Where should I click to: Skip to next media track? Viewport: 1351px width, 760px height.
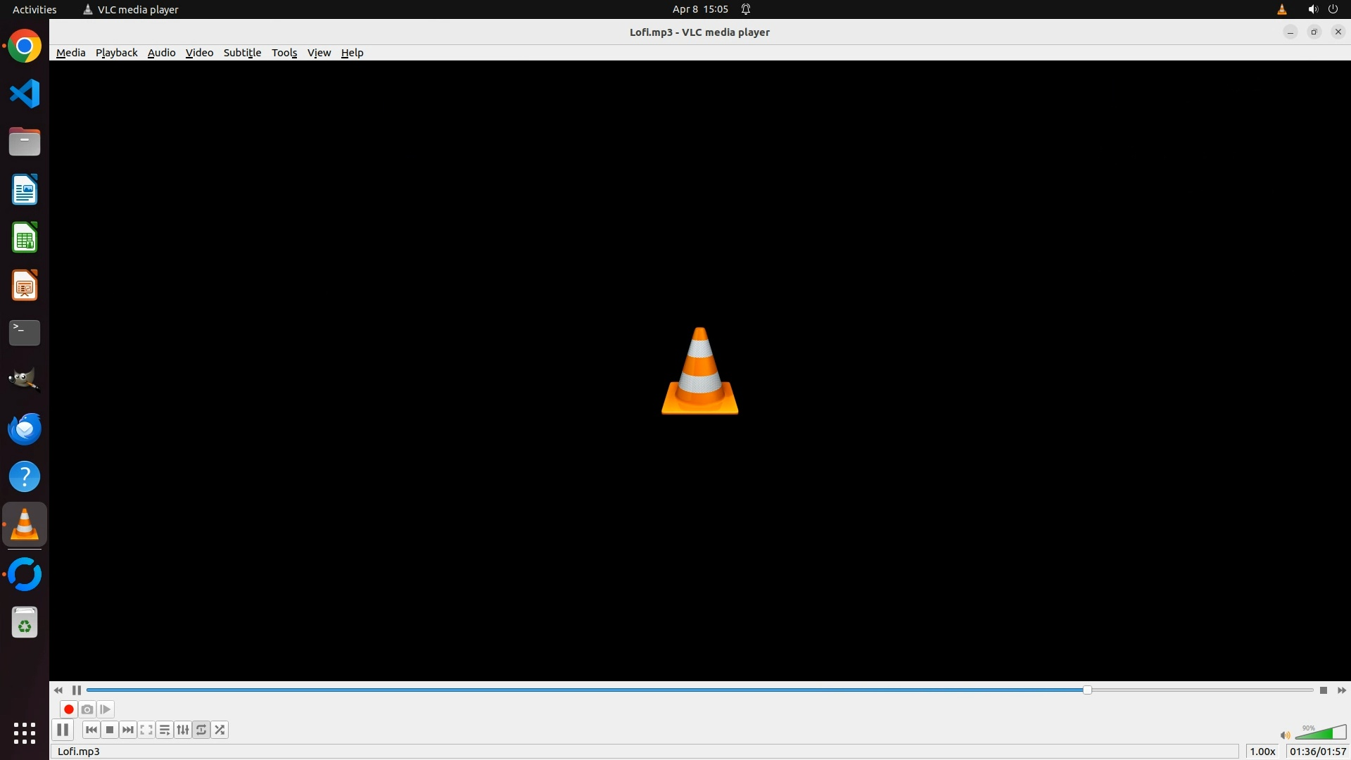pos(128,730)
